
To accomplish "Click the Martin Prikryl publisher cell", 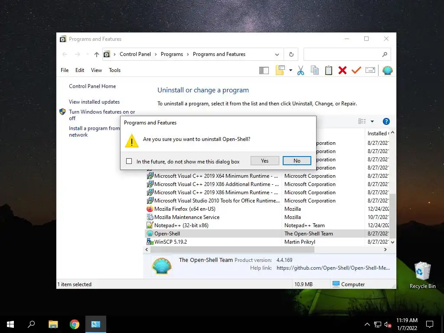I will tap(300, 242).
